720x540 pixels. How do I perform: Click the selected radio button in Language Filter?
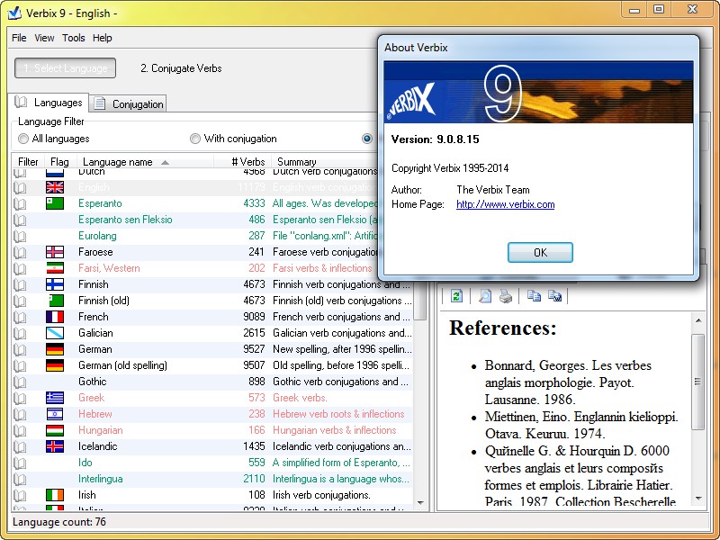367,139
